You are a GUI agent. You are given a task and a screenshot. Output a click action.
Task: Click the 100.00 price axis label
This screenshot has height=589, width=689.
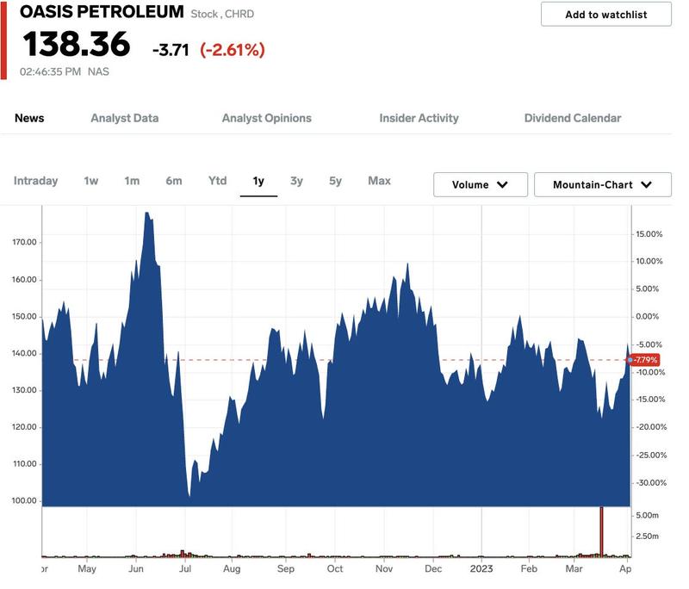[24, 500]
